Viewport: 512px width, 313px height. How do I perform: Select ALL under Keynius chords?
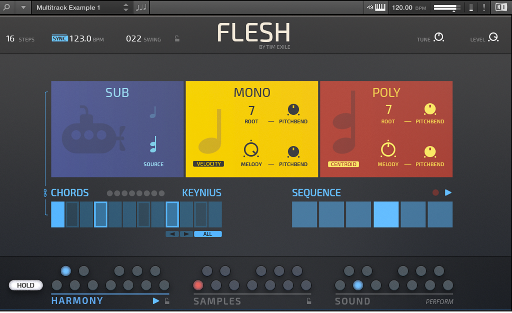coord(208,234)
